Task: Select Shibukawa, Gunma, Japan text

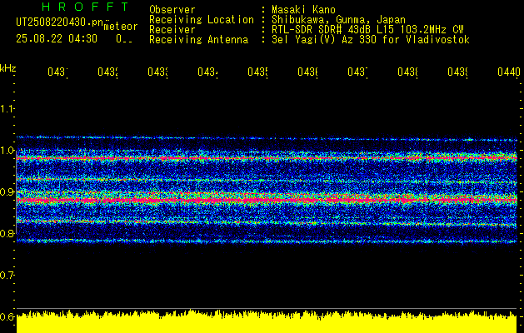Action: coord(338,20)
